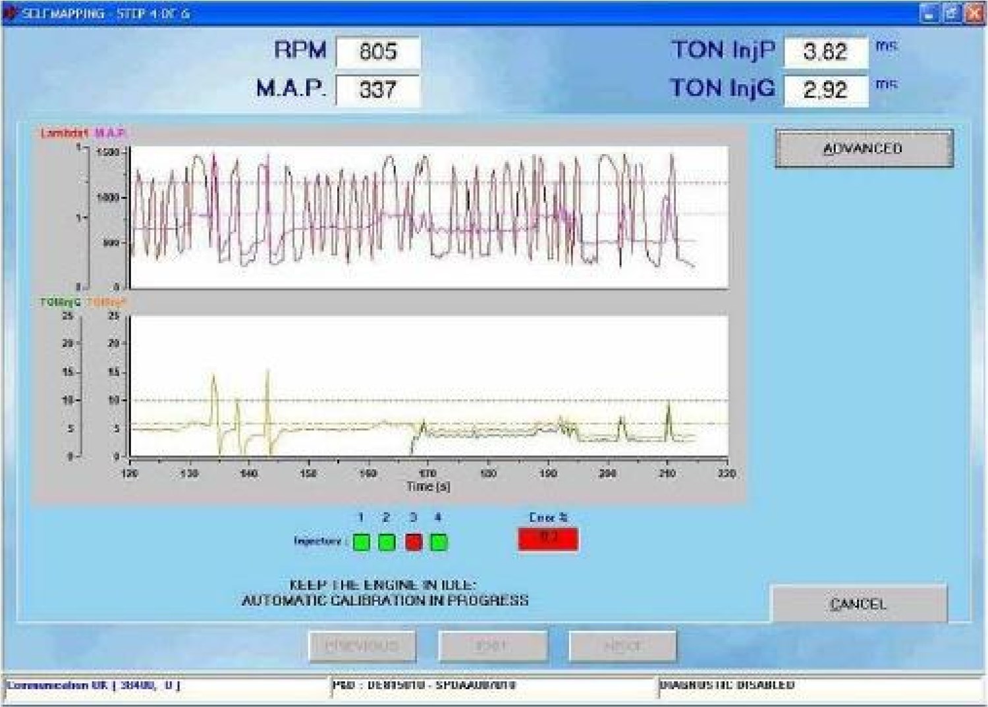Screen dimensions: 988x707
Task: Click the "M.A.P." label beside the 337 field
Action: (x=291, y=88)
